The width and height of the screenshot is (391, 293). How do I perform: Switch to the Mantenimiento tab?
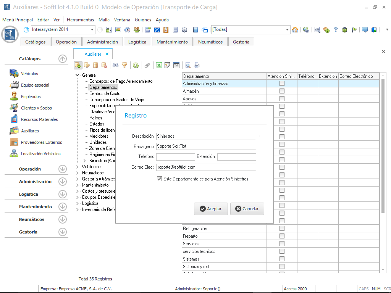pos(172,42)
